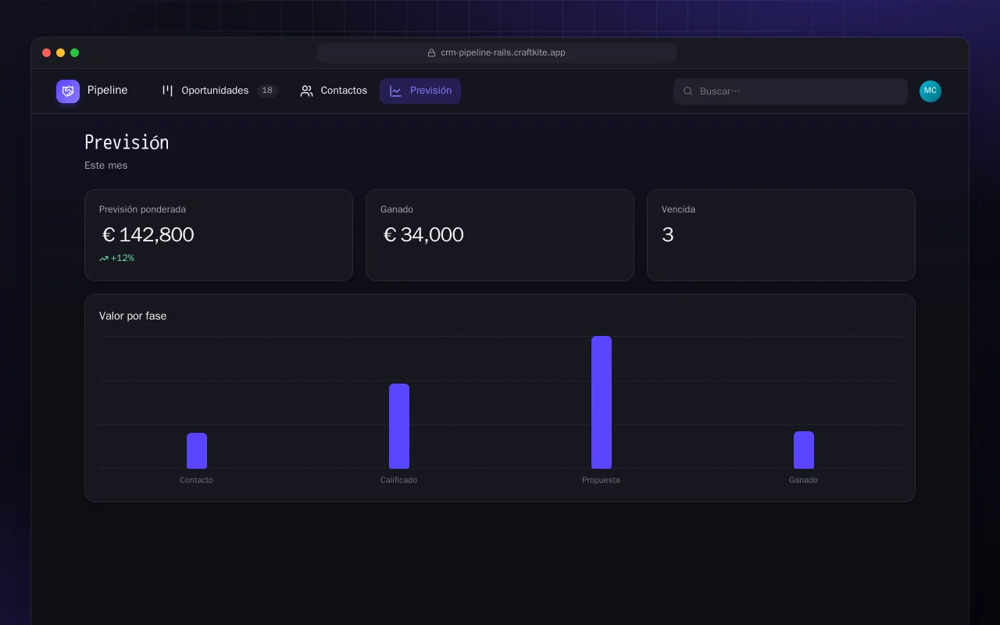Click the trending up arrow icon
The image size is (1000, 625).
(104, 259)
